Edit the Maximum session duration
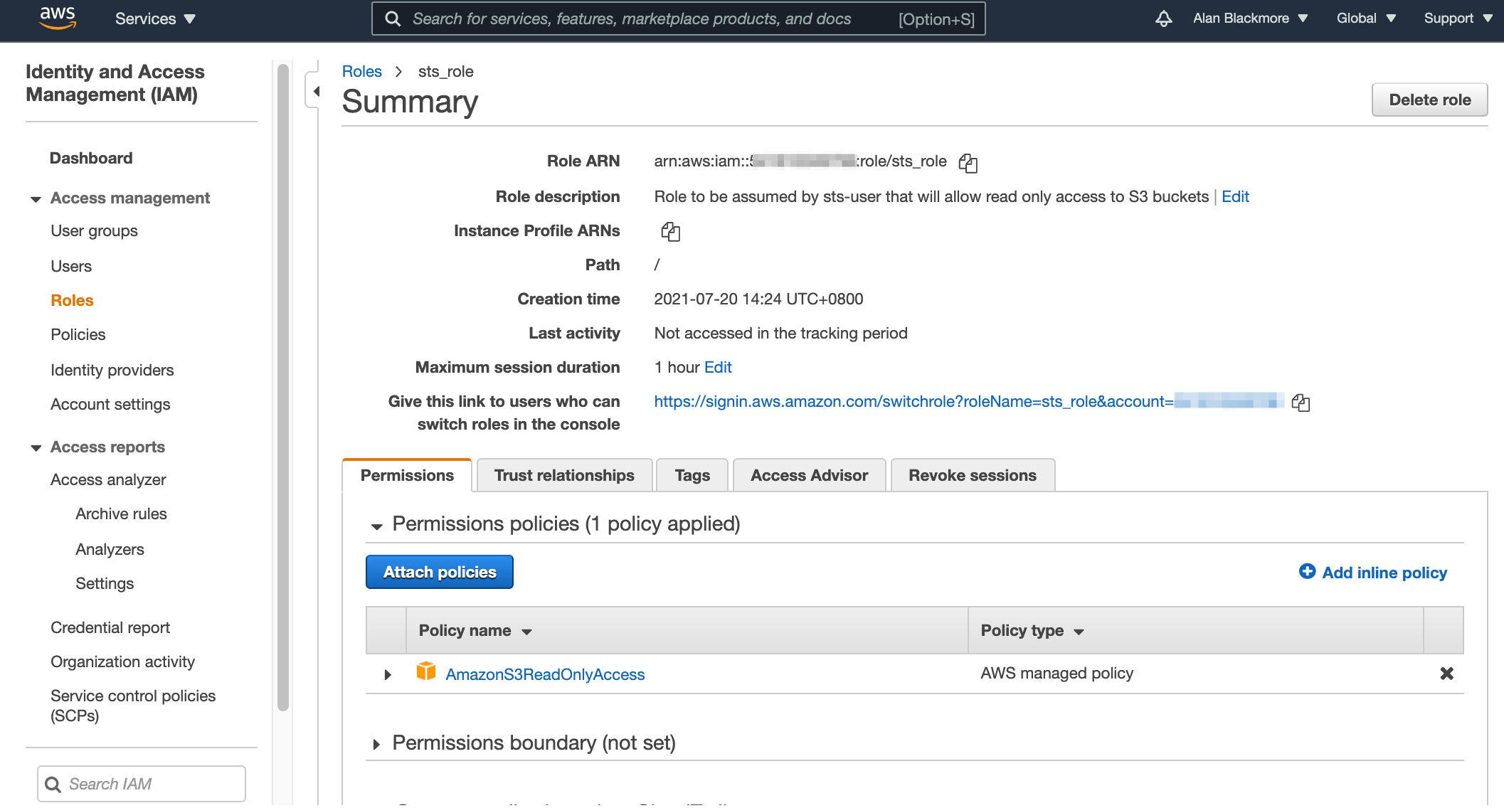The width and height of the screenshot is (1504, 808). pos(717,367)
